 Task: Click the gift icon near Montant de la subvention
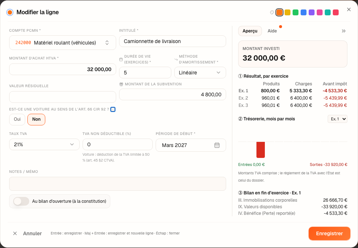point(121,84)
